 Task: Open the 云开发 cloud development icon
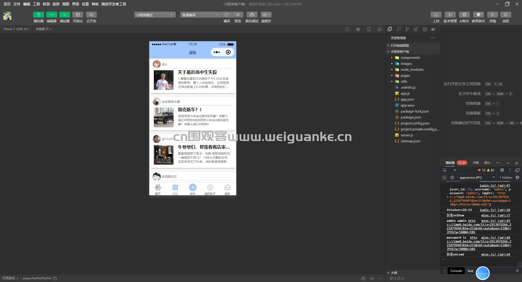click(x=91, y=15)
